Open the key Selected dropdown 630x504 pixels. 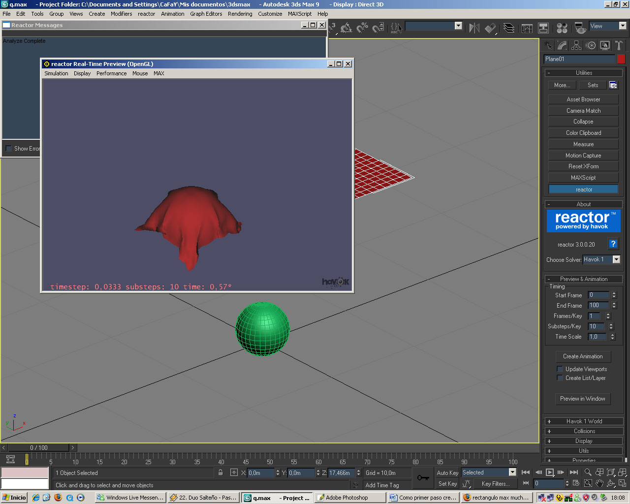(512, 472)
